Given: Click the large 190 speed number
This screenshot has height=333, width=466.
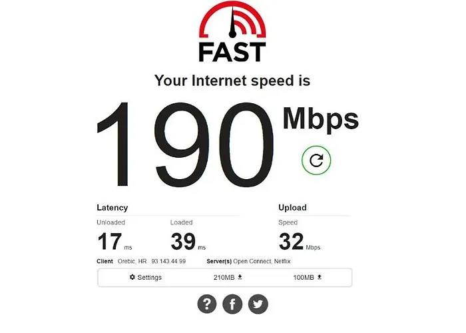Looking at the screenshot, I should coord(185,145).
